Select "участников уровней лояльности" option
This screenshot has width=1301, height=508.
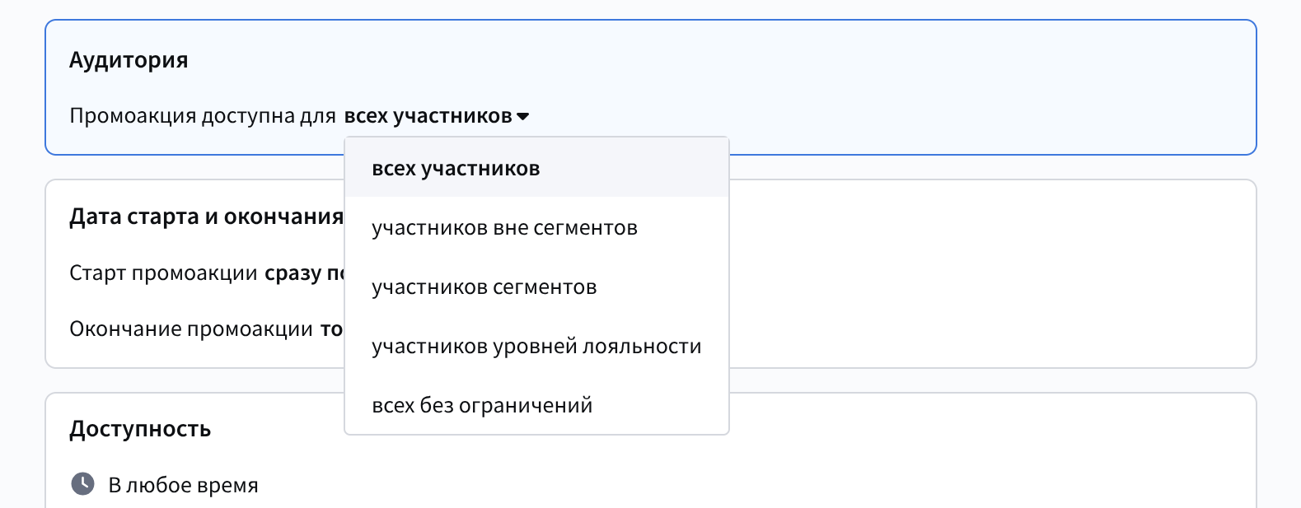pos(536,347)
